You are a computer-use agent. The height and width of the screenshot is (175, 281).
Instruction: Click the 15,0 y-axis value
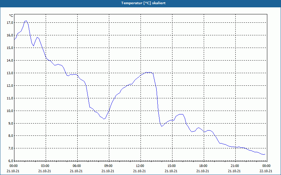pyautogui.click(x=10, y=48)
